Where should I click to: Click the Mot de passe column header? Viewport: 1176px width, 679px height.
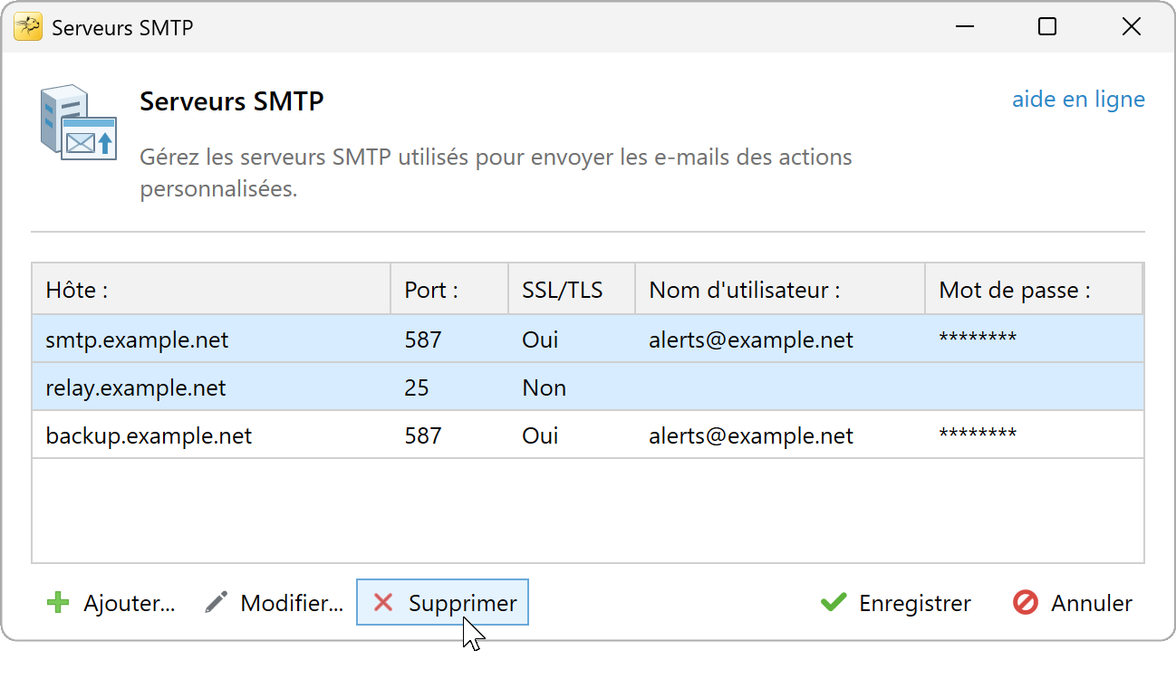(x=1034, y=290)
